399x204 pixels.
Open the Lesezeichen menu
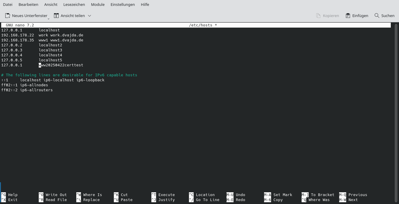(74, 4)
